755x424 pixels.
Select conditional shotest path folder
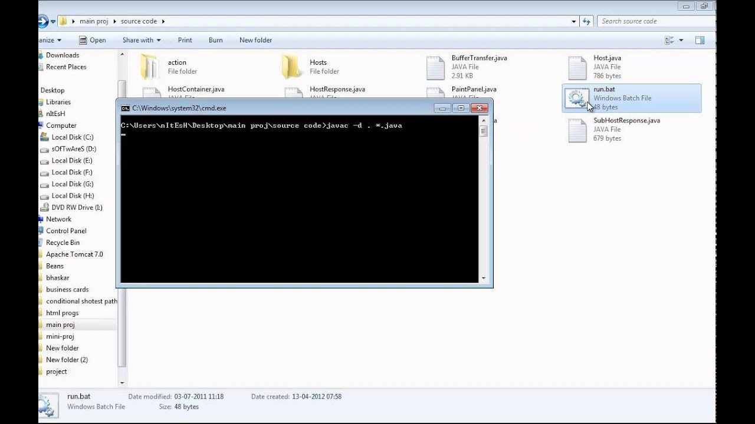[81, 302]
